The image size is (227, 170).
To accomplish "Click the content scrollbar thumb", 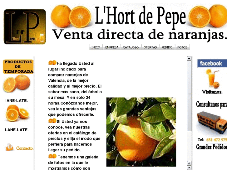I will click(x=189, y=96).
